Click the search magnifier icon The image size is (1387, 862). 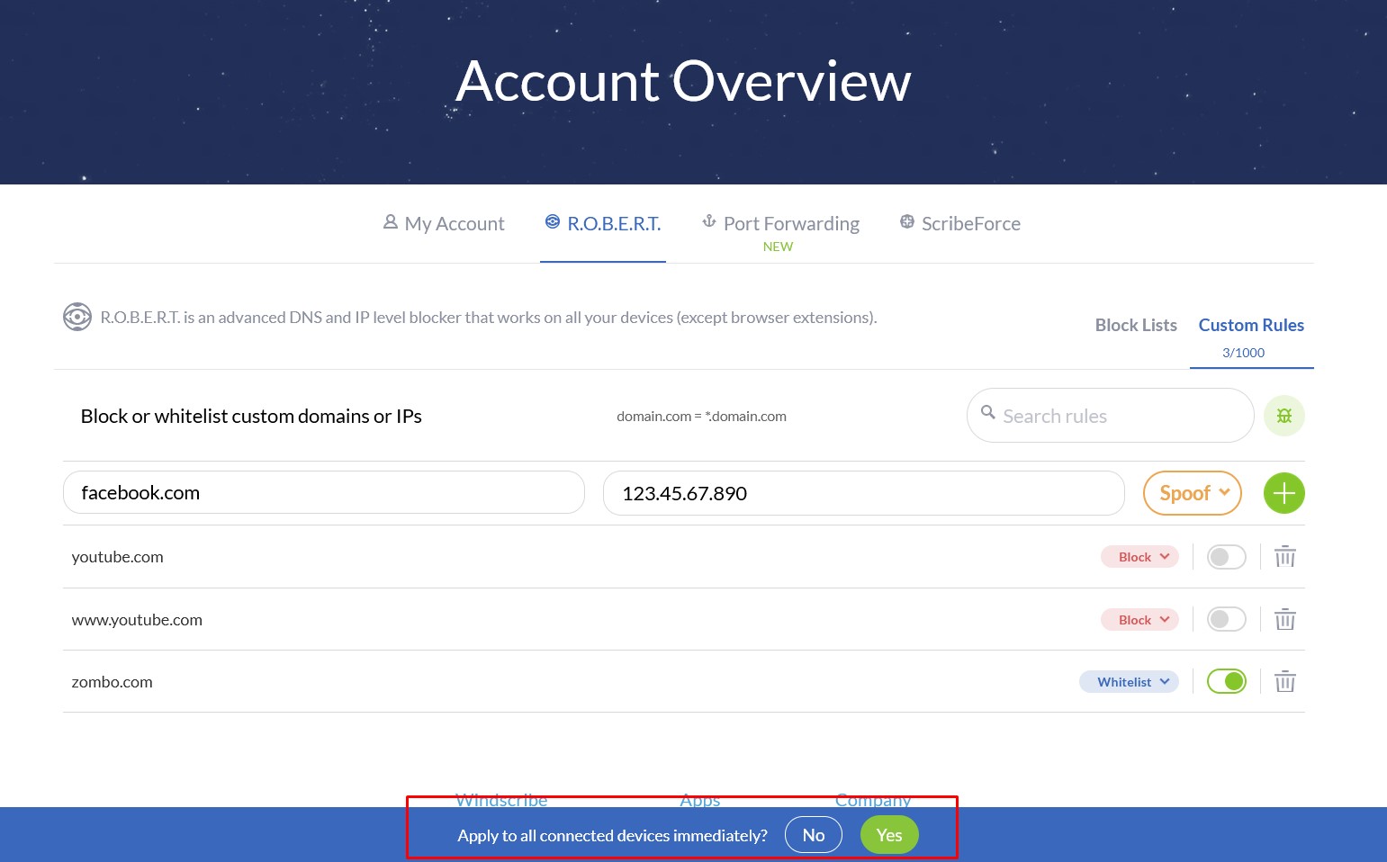click(x=987, y=413)
